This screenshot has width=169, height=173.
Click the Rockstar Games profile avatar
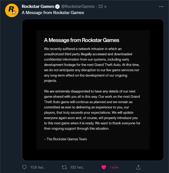coord(12,10)
